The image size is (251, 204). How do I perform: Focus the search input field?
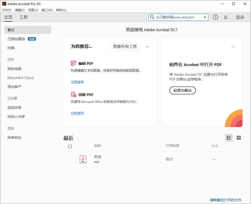pyautogui.click(x=178, y=17)
